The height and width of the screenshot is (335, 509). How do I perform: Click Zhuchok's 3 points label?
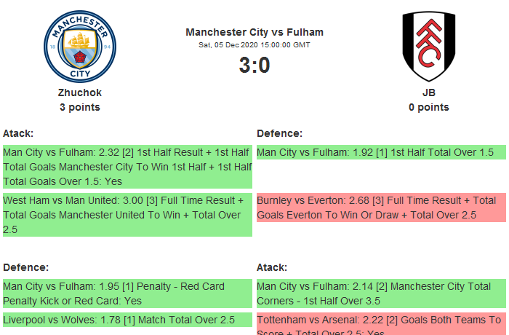tap(80, 107)
